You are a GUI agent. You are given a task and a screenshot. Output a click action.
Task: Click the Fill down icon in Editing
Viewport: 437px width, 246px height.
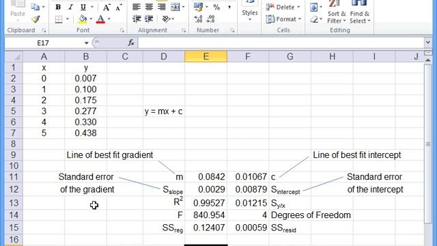pos(314,8)
